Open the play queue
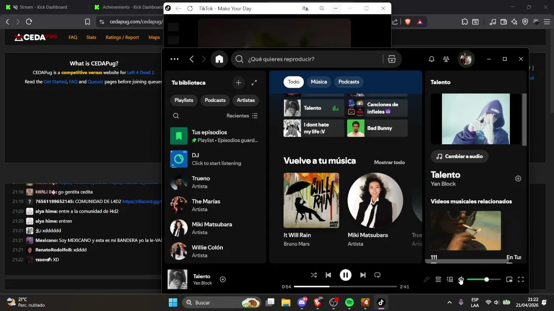Screen dimensions: 554x311 pyautogui.click(x=438, y=279)
